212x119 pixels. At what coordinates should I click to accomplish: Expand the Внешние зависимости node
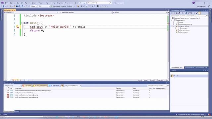[x=174, y=24]
